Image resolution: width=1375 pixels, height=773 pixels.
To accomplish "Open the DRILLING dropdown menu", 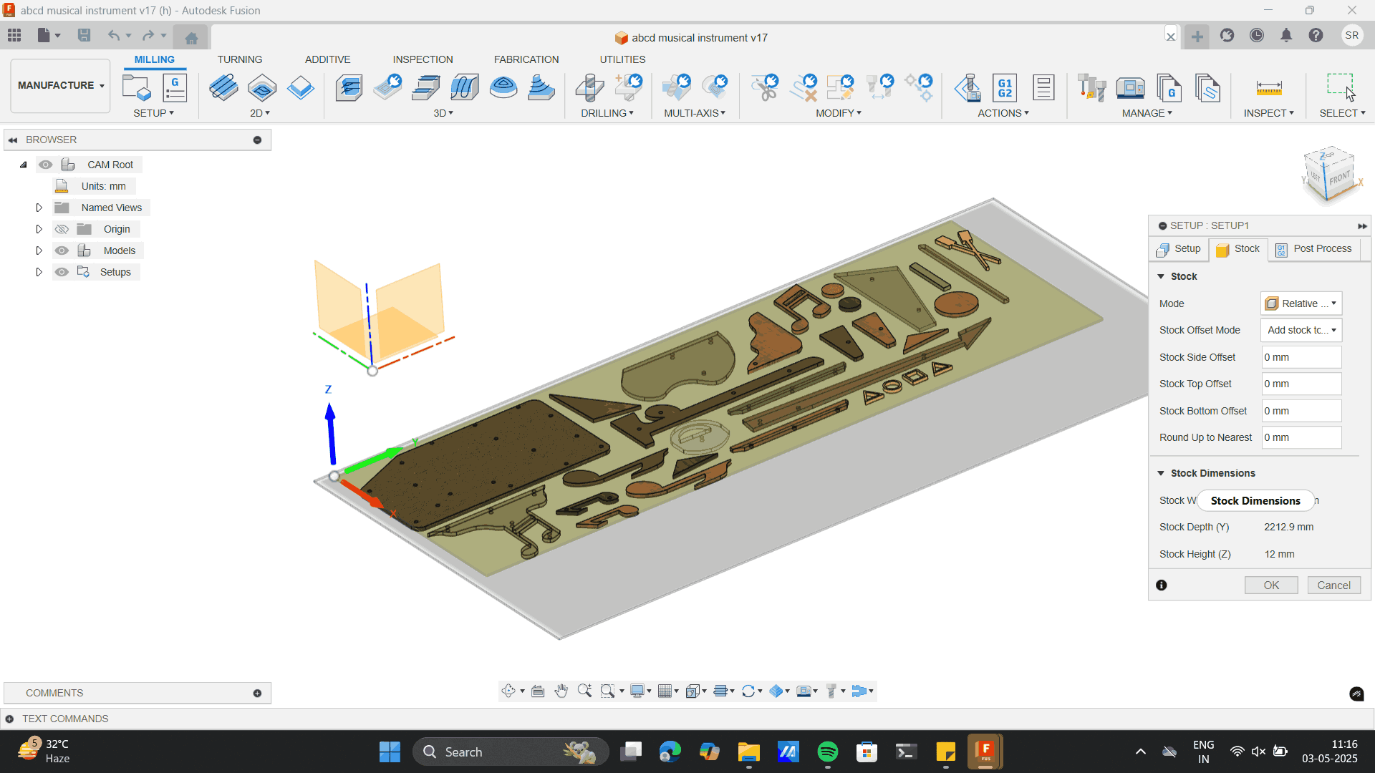I will [x=607, y=113].
